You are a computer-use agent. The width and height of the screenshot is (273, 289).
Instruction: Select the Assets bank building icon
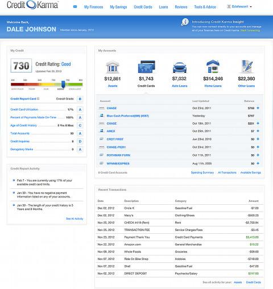tap(113, 67)
